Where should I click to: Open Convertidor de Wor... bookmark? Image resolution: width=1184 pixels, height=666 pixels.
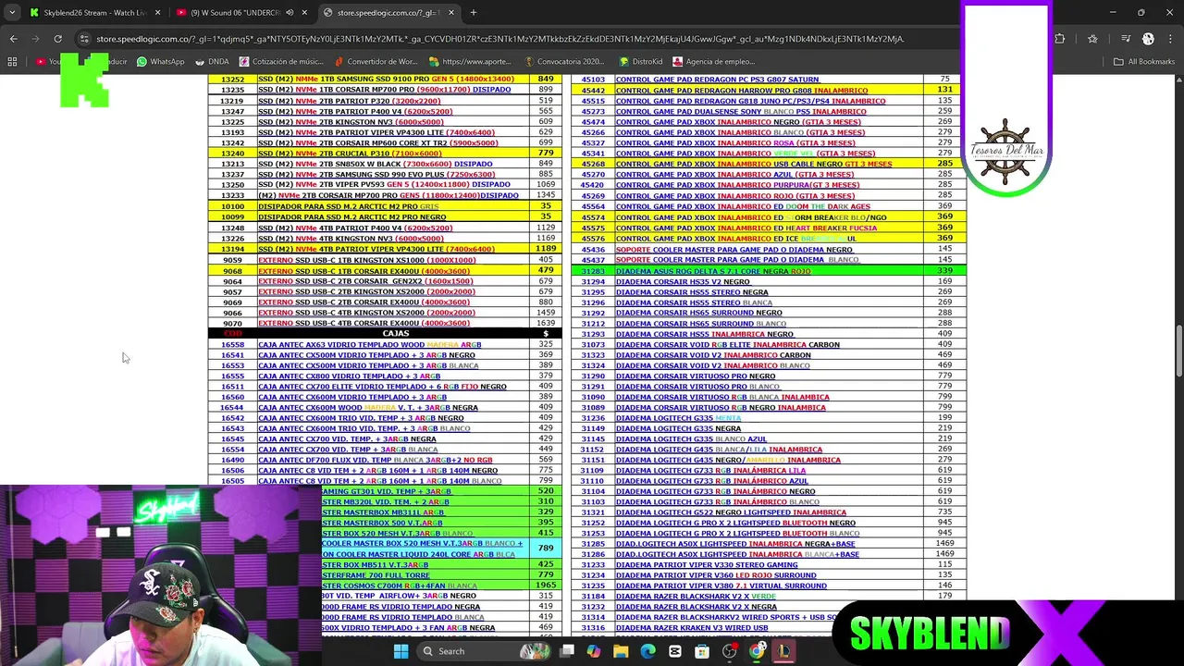tap(375, 62)
